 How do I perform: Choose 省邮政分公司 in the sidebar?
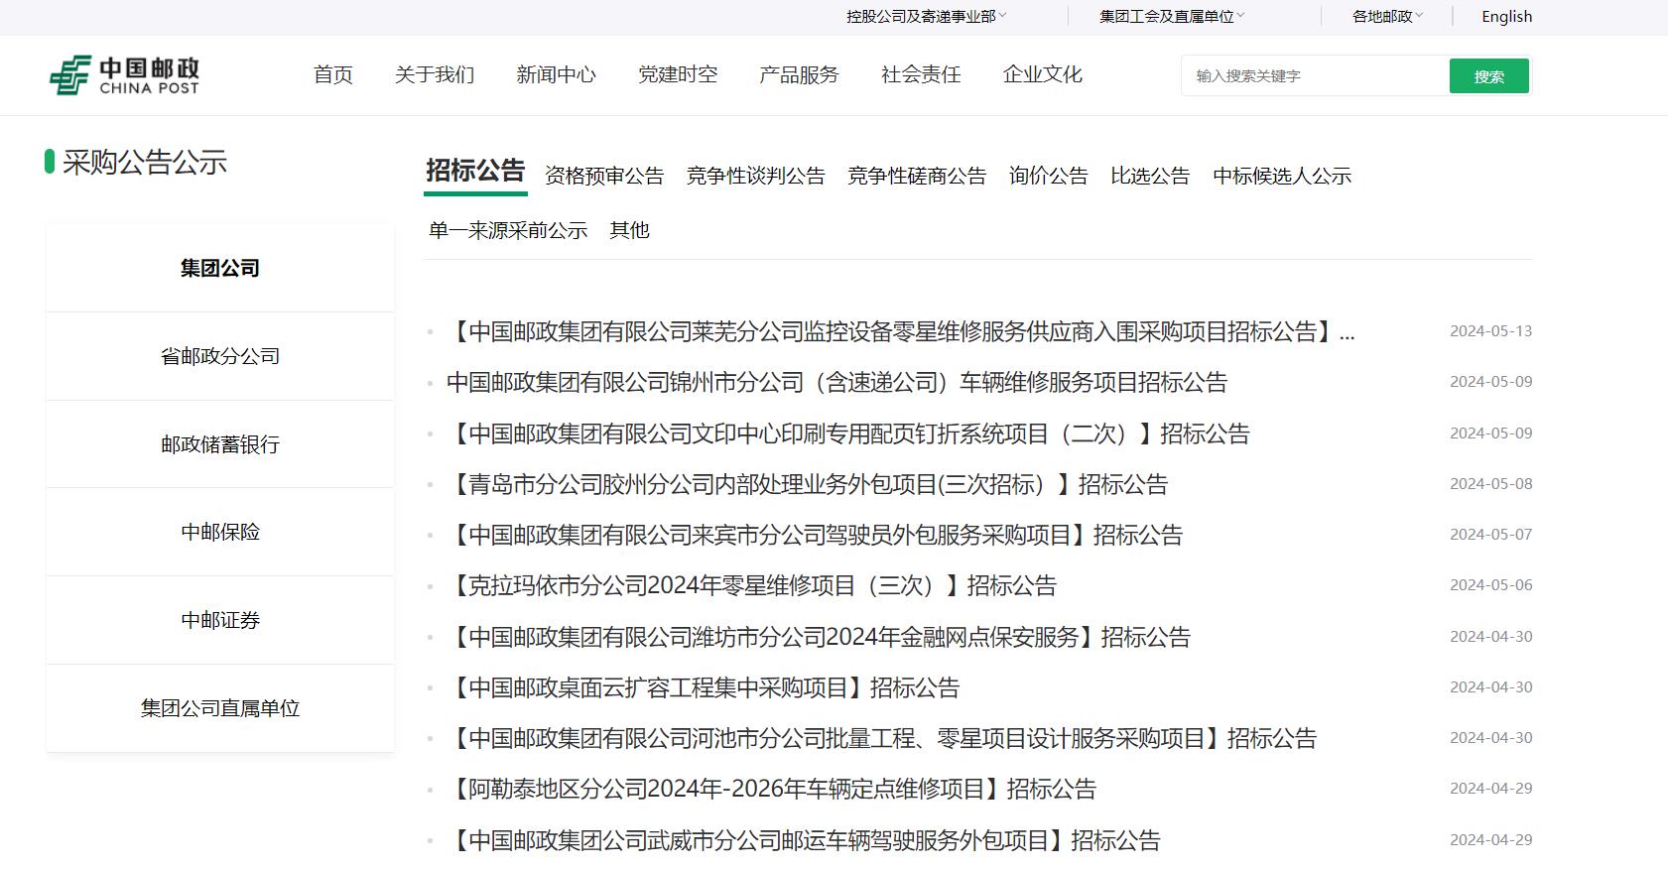220,356
